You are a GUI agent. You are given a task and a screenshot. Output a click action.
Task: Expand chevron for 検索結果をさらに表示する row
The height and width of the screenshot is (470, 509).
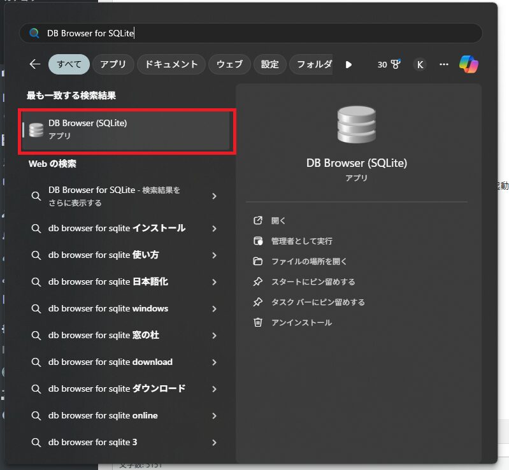coord(214,196)
